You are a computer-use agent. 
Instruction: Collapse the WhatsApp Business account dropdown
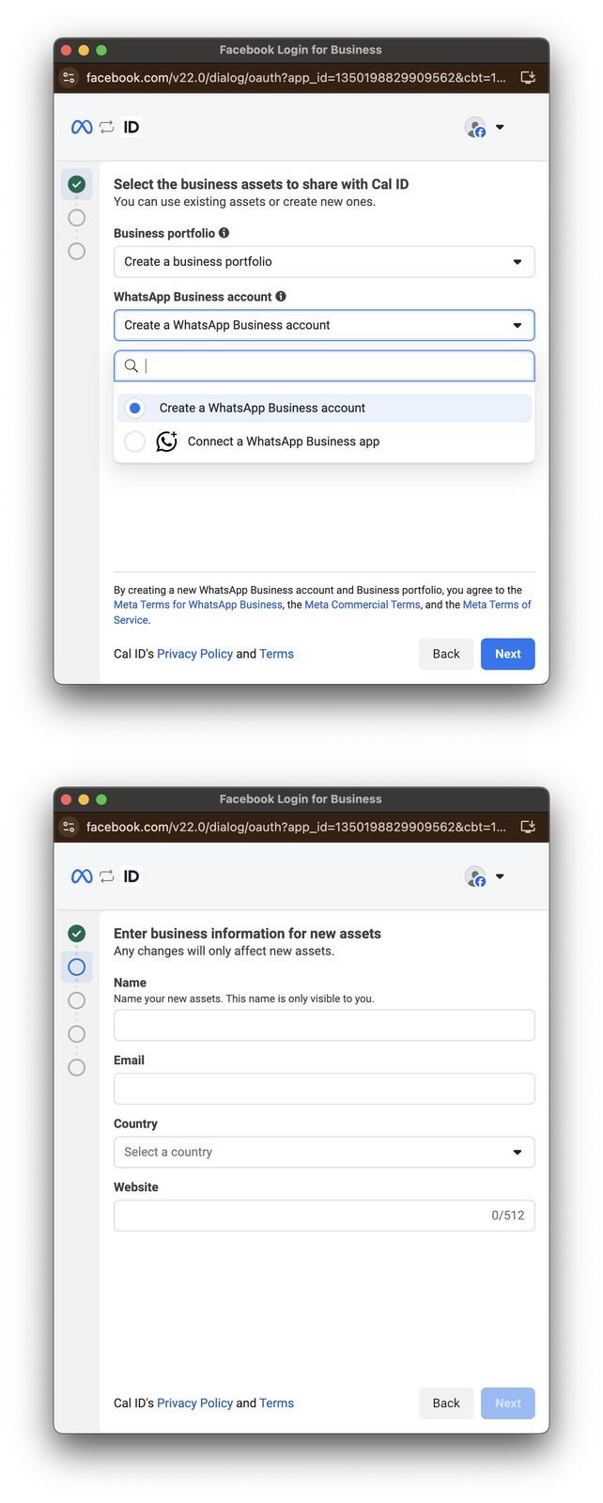[324, 326]
